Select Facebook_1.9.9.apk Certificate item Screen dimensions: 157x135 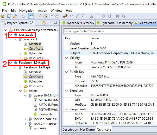click(36, 77)
